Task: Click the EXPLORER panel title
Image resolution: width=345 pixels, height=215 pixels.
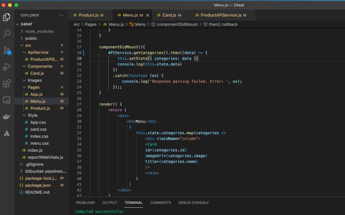Action: [x=30, y=15]
